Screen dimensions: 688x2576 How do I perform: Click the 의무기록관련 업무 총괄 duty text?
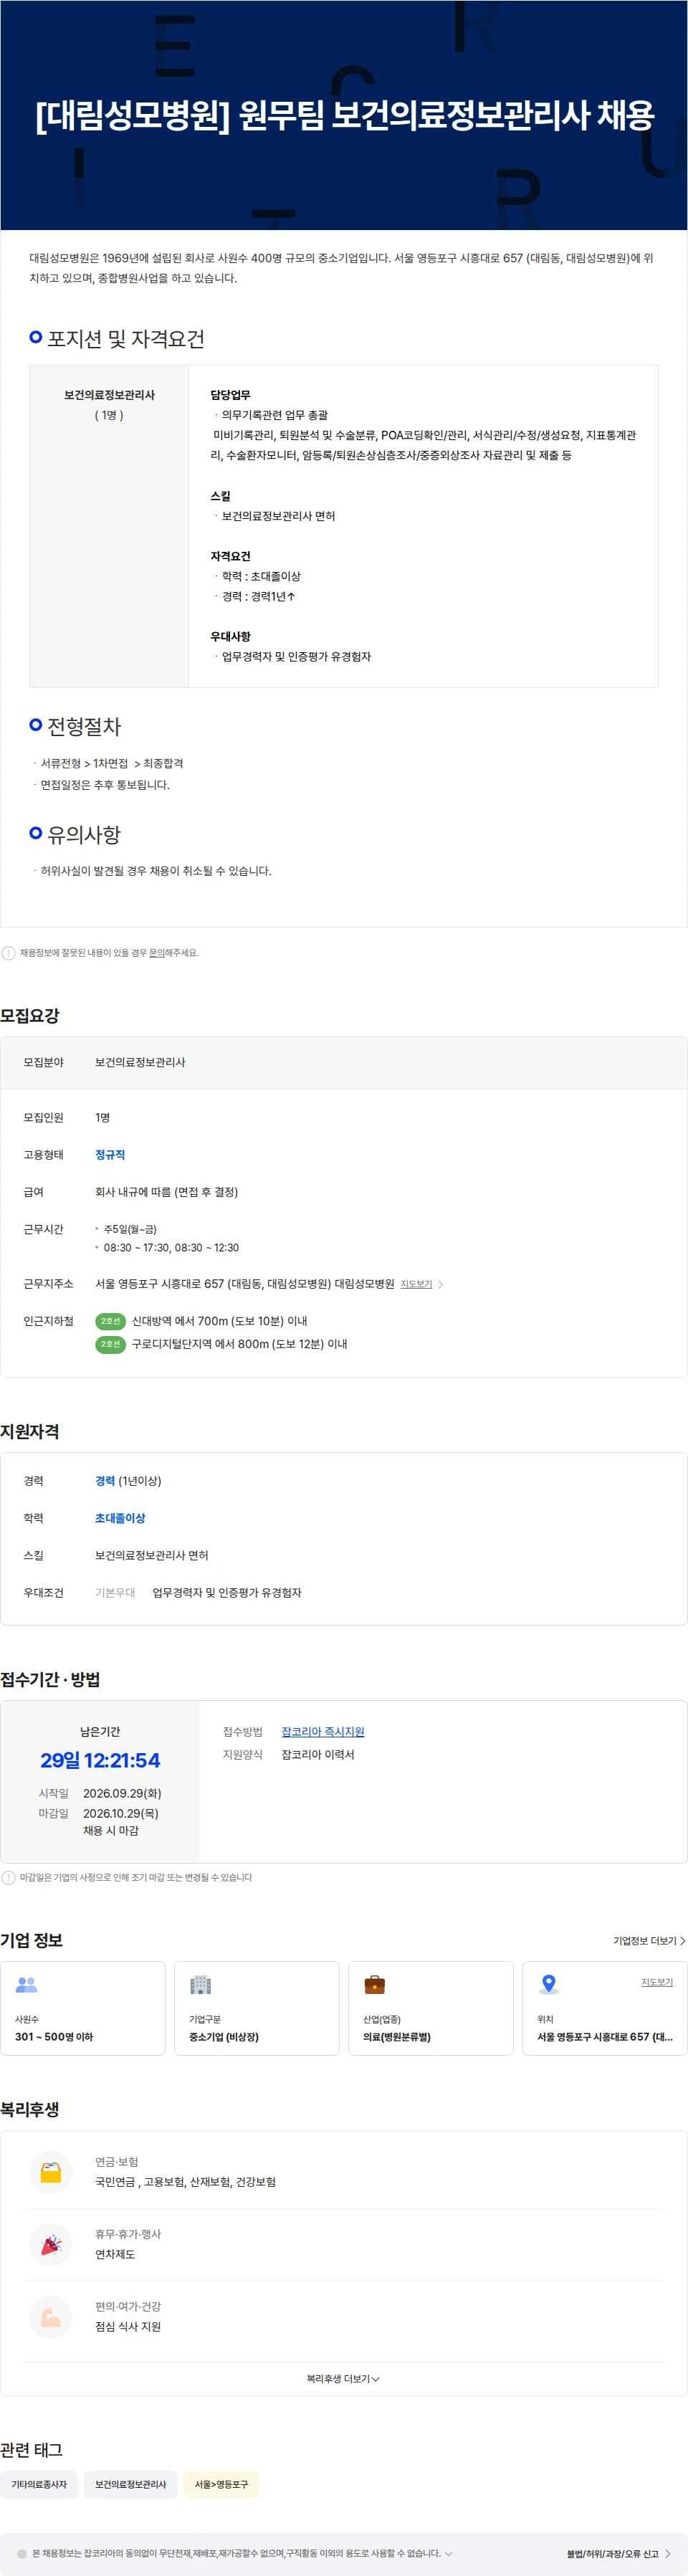point(275,415)
